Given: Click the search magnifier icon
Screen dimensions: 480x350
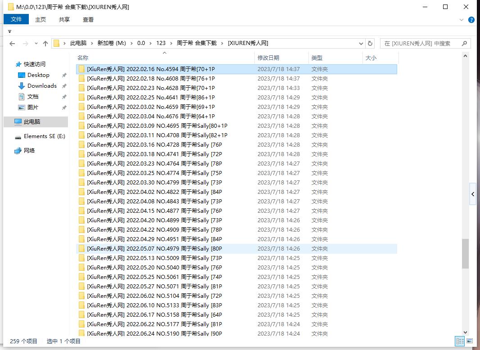Looking at the screenshot, I should coord(464,44).
